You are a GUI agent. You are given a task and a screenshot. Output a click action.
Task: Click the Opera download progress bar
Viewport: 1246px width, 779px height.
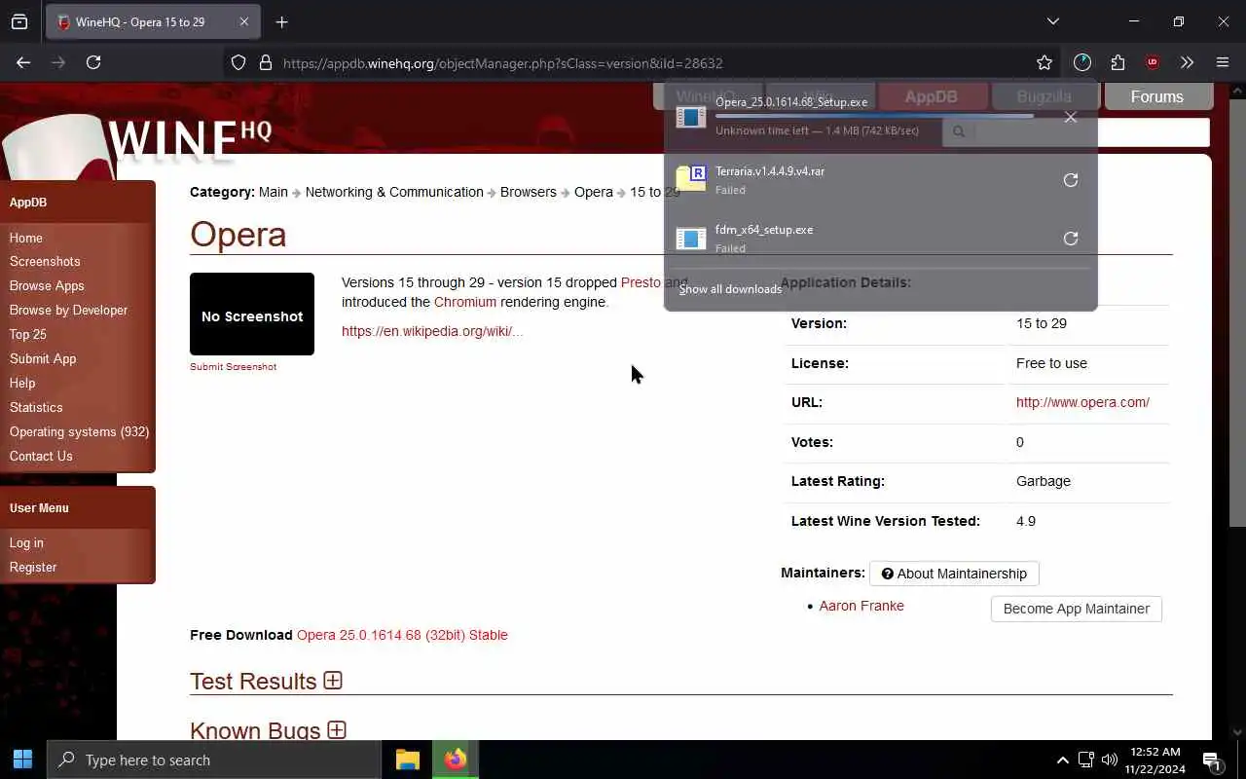874,116
